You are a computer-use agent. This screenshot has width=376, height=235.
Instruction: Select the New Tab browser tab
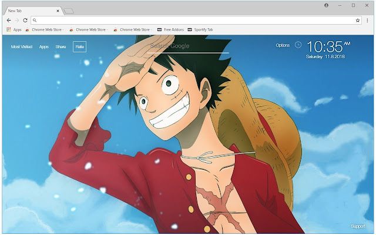pyautogui.click(x=32, y=11)
